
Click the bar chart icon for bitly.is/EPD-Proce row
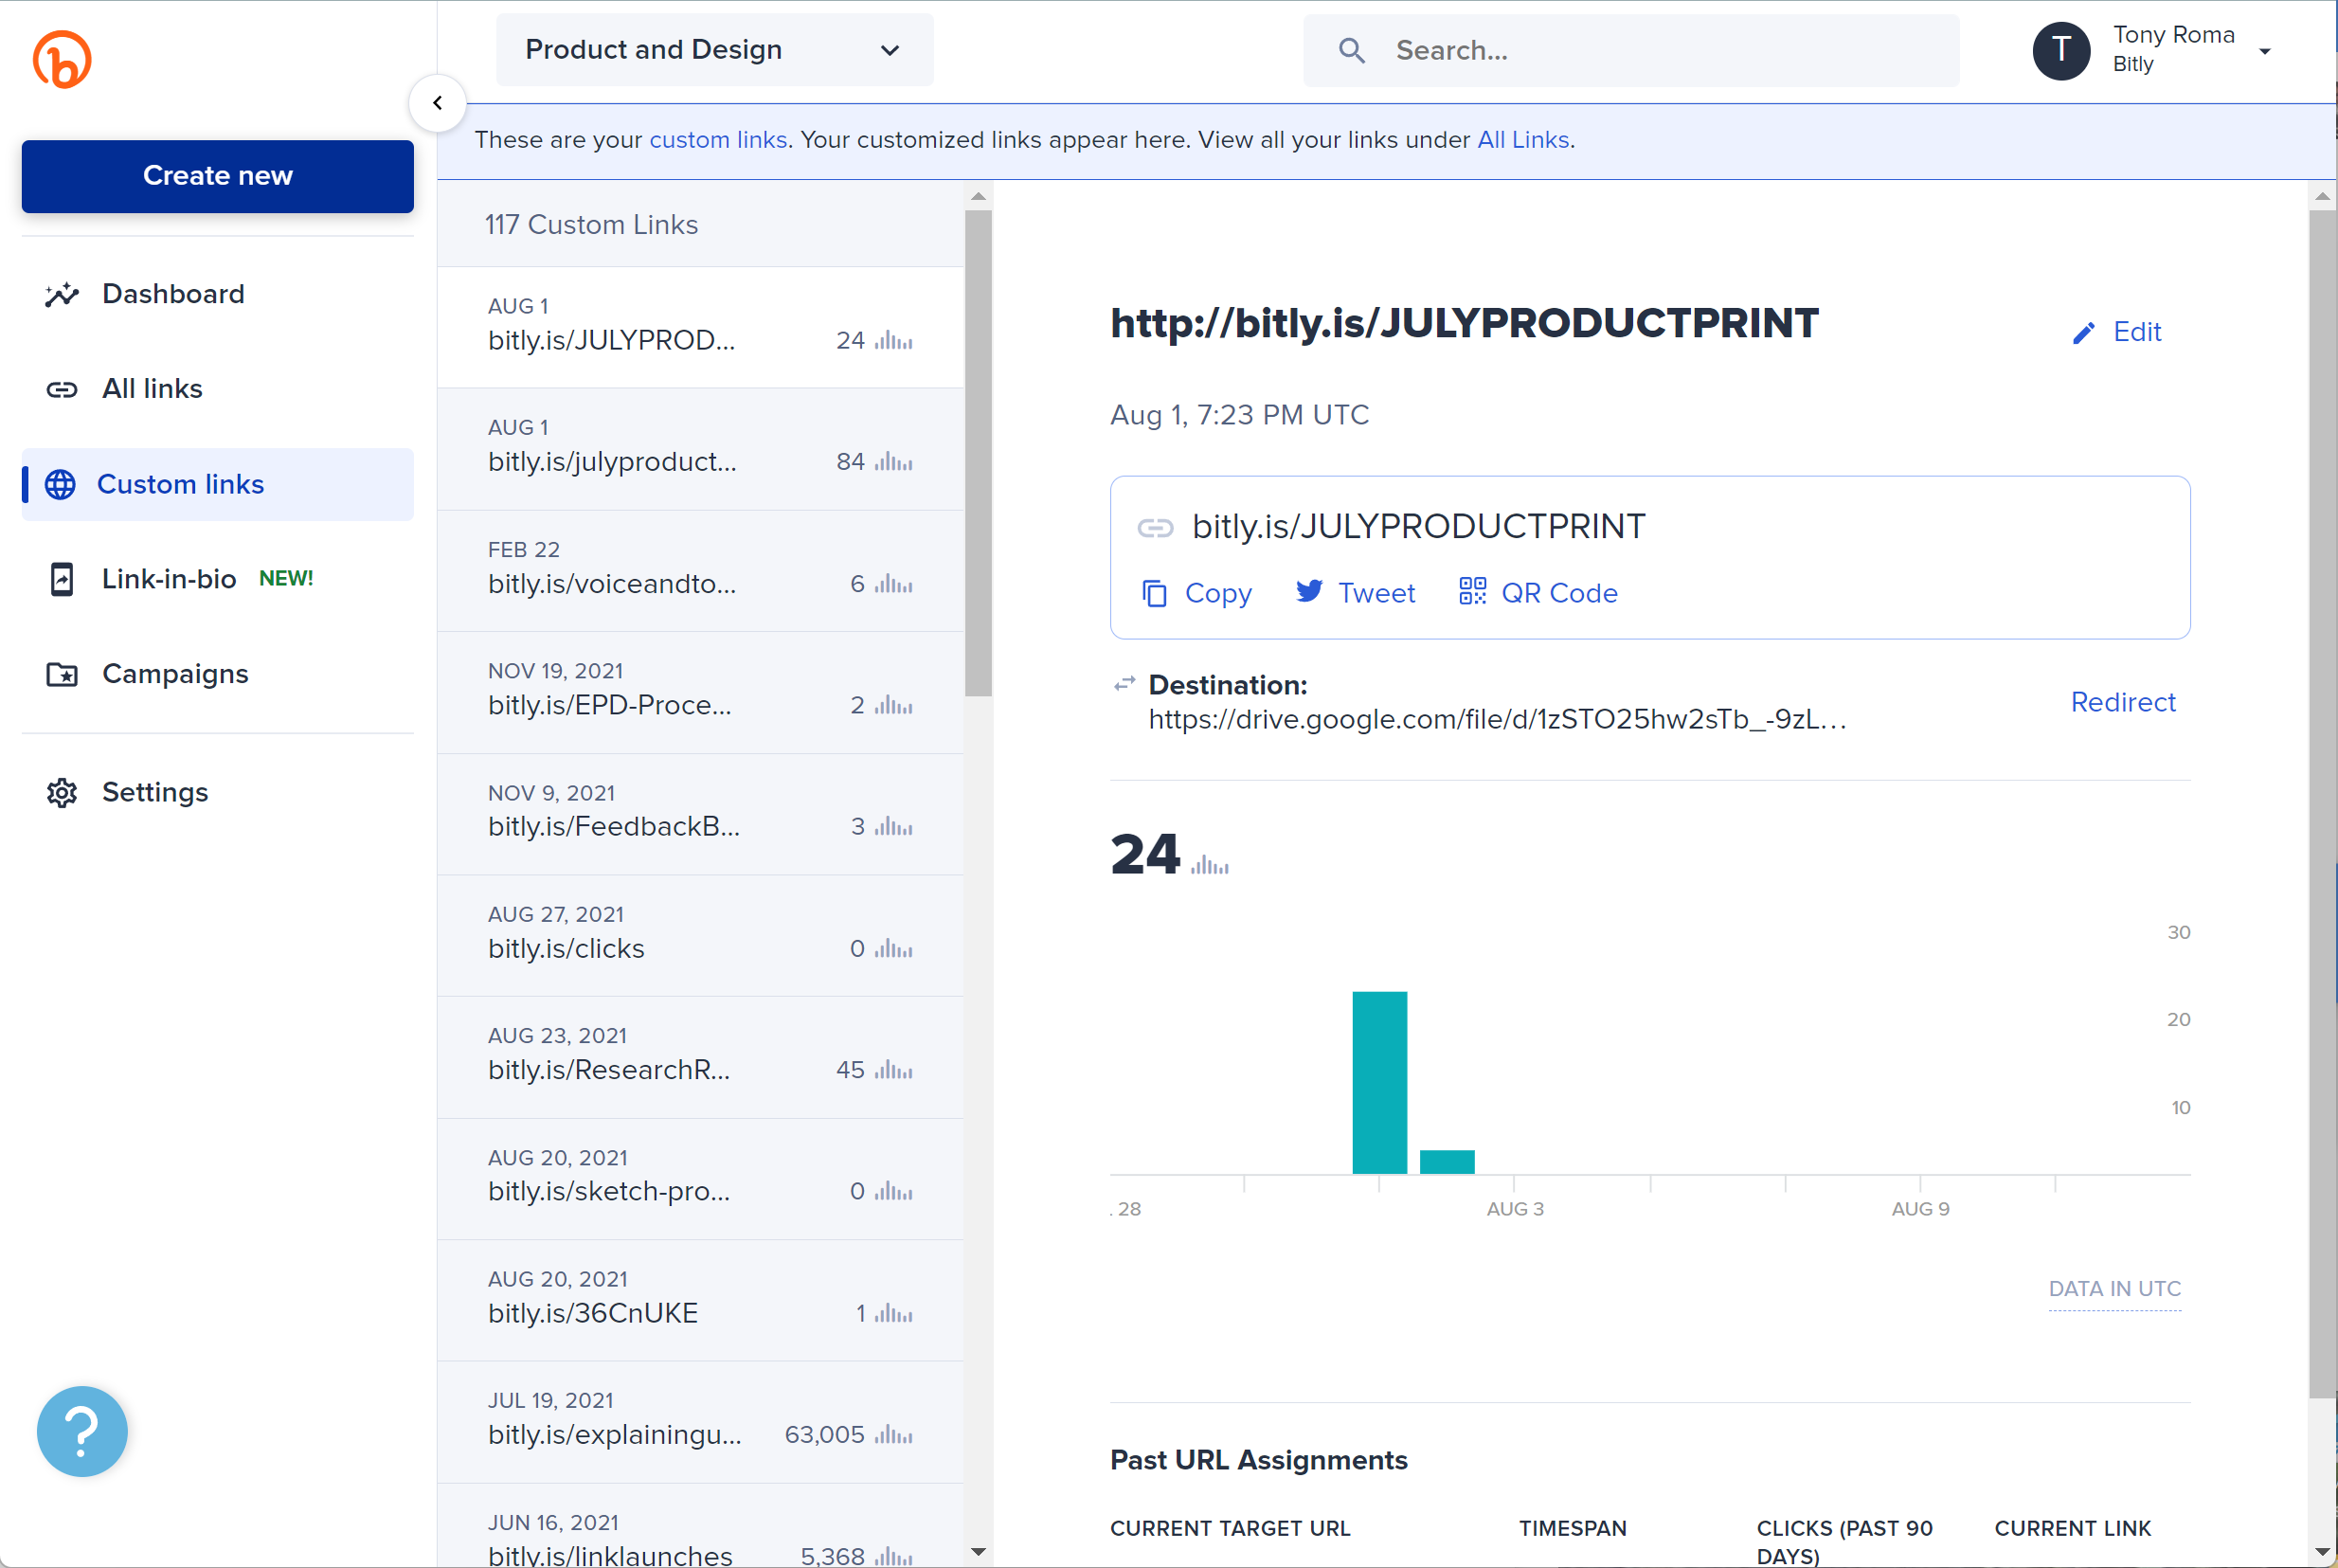[x=893, y=705]
